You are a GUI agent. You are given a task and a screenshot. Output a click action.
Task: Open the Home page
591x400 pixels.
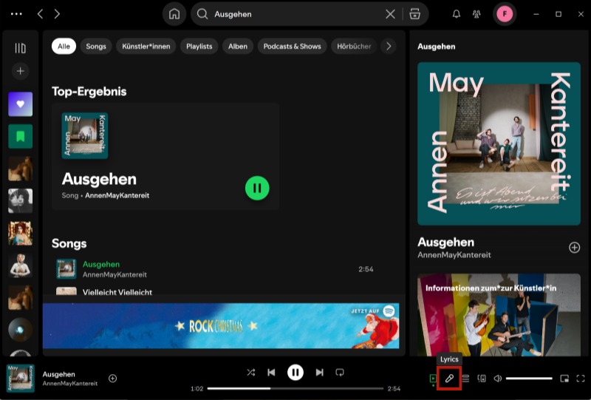click(x=174, y=14)
